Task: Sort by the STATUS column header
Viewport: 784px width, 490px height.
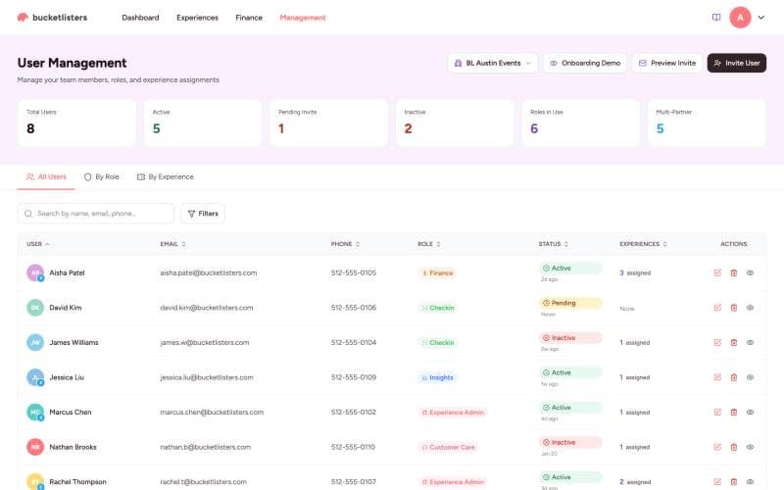Action: coord(554,244)
